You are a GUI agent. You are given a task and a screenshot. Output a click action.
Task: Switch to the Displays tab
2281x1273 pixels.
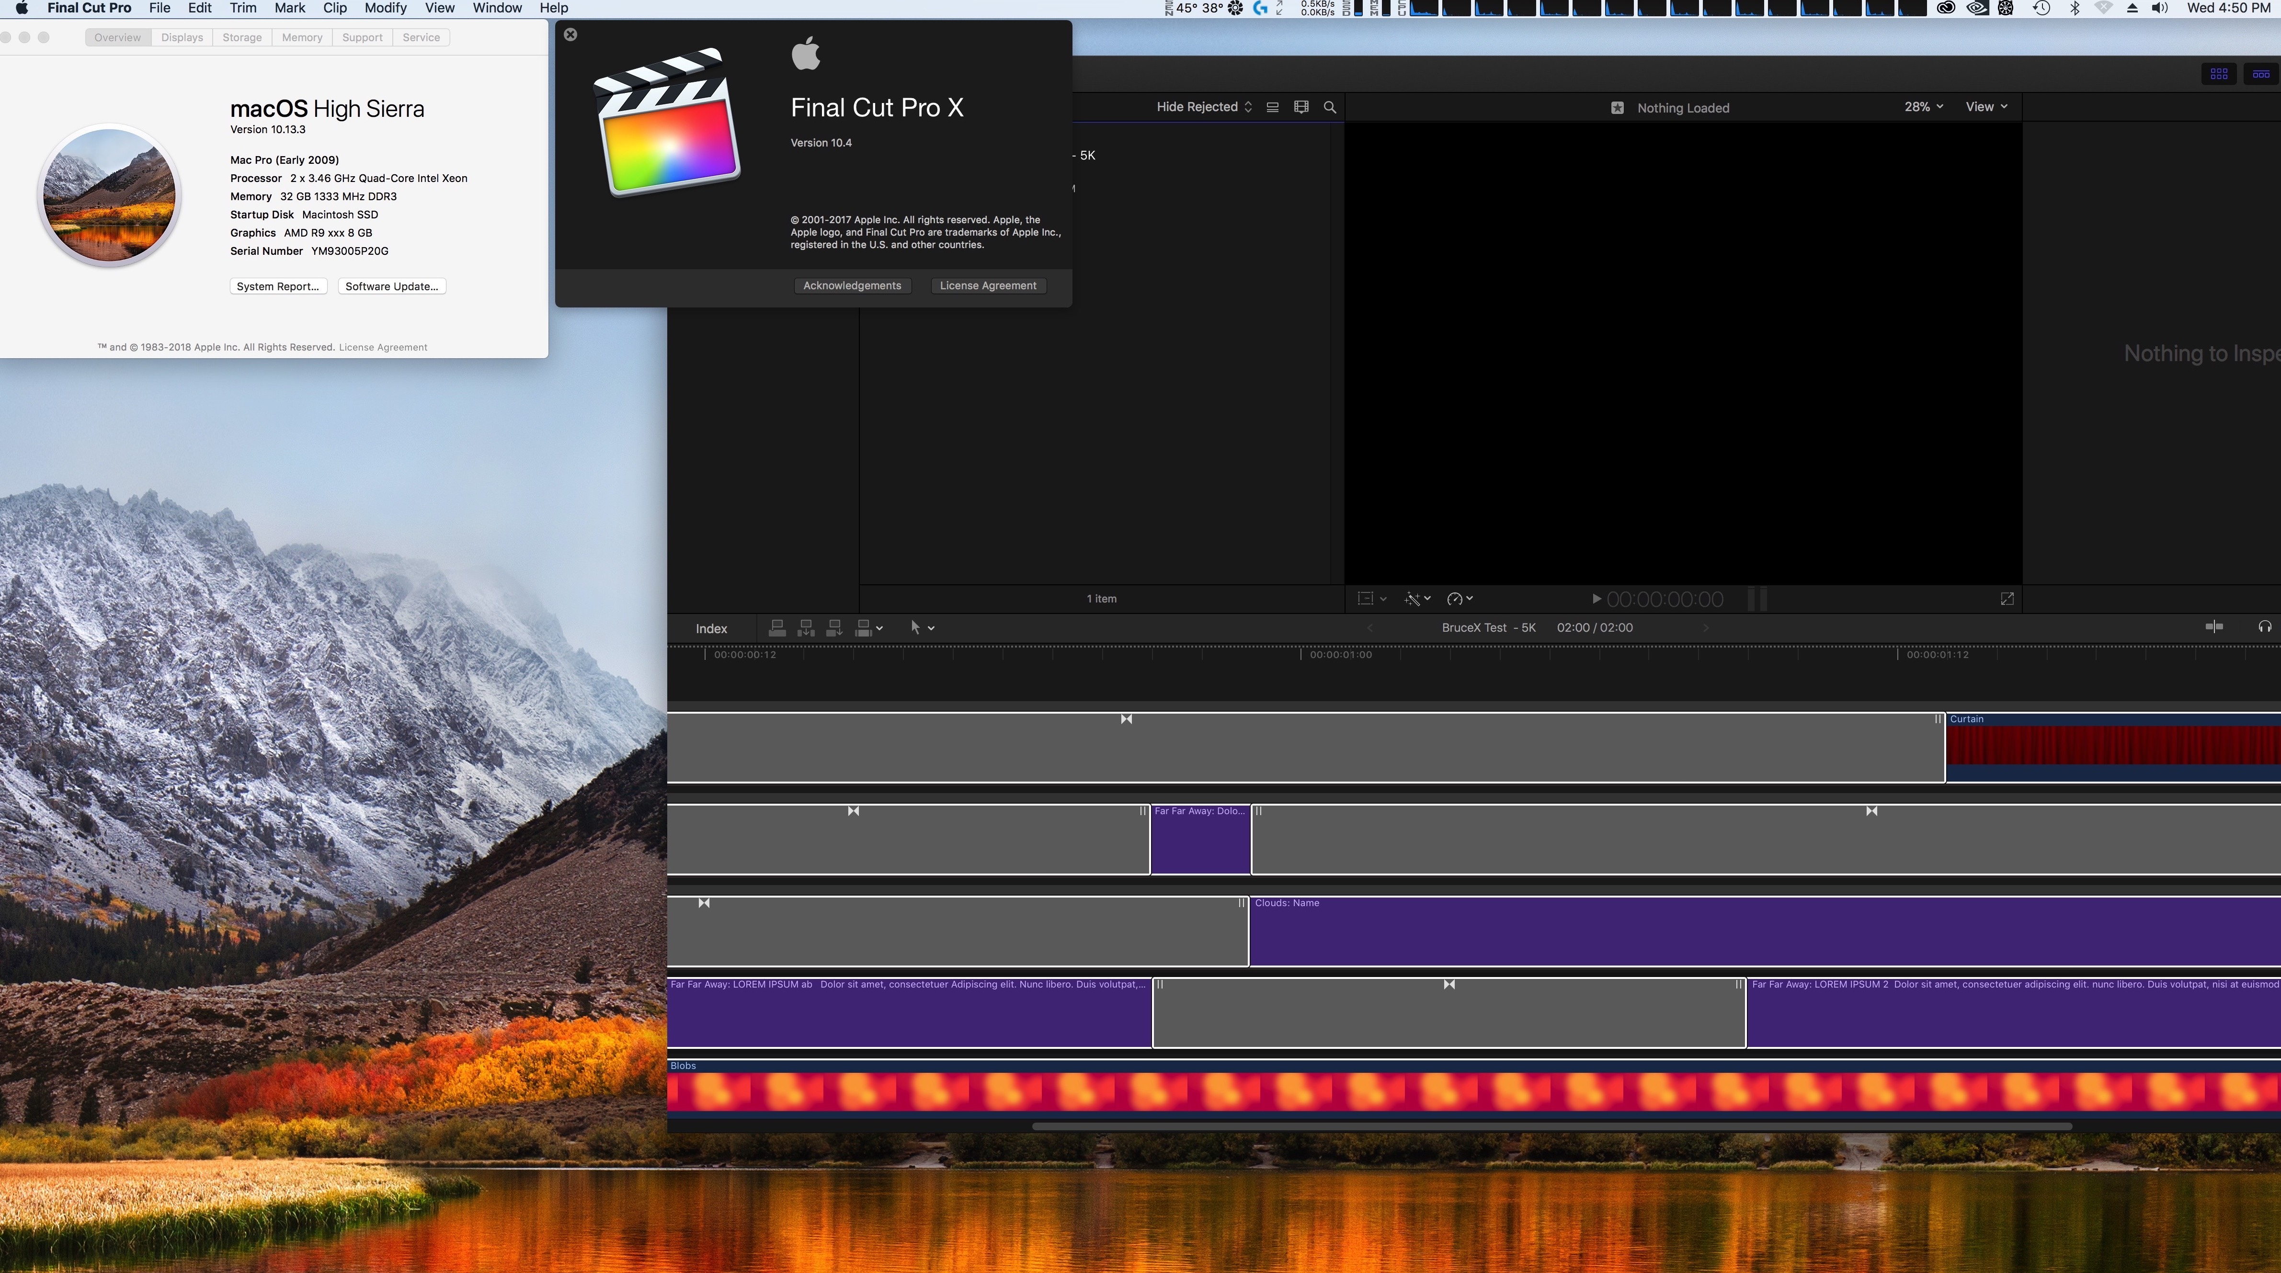click(182, 37)
